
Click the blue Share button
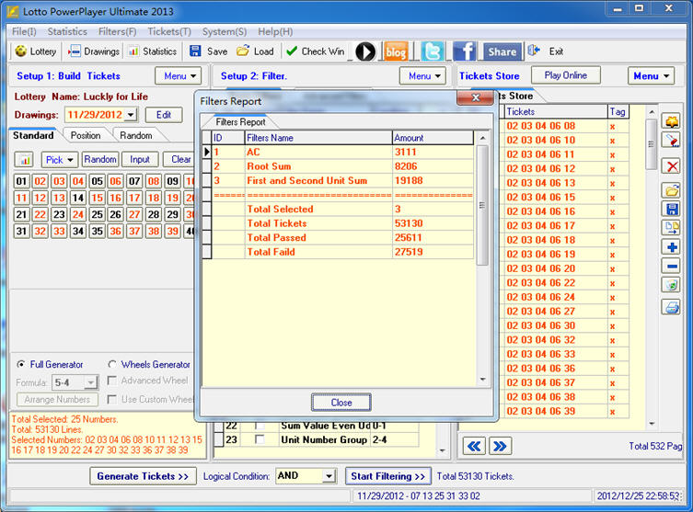[x=502, y=51]
